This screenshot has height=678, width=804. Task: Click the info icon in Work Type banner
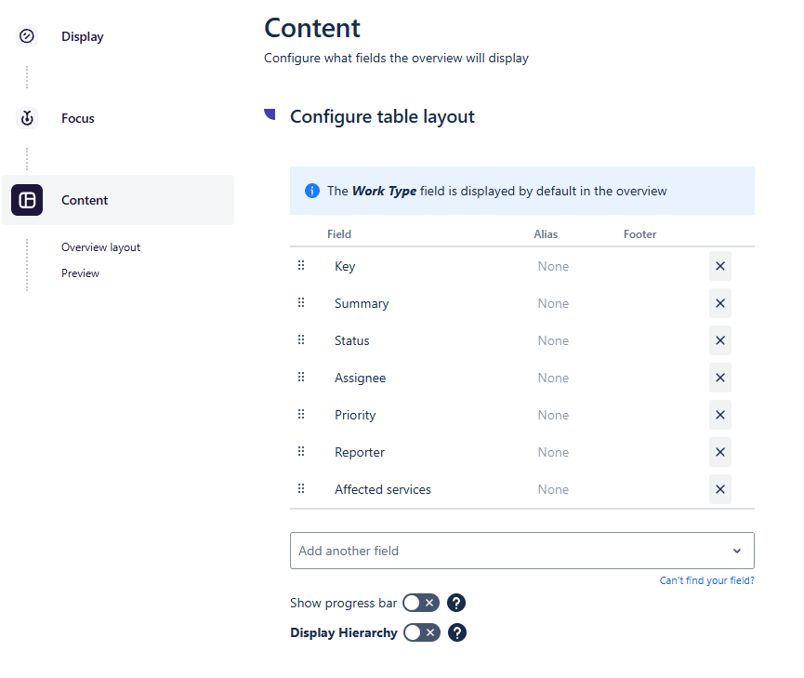pos(312,191)
